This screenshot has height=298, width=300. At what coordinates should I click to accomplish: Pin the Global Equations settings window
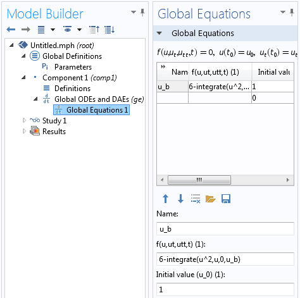(x=292, y=13)
